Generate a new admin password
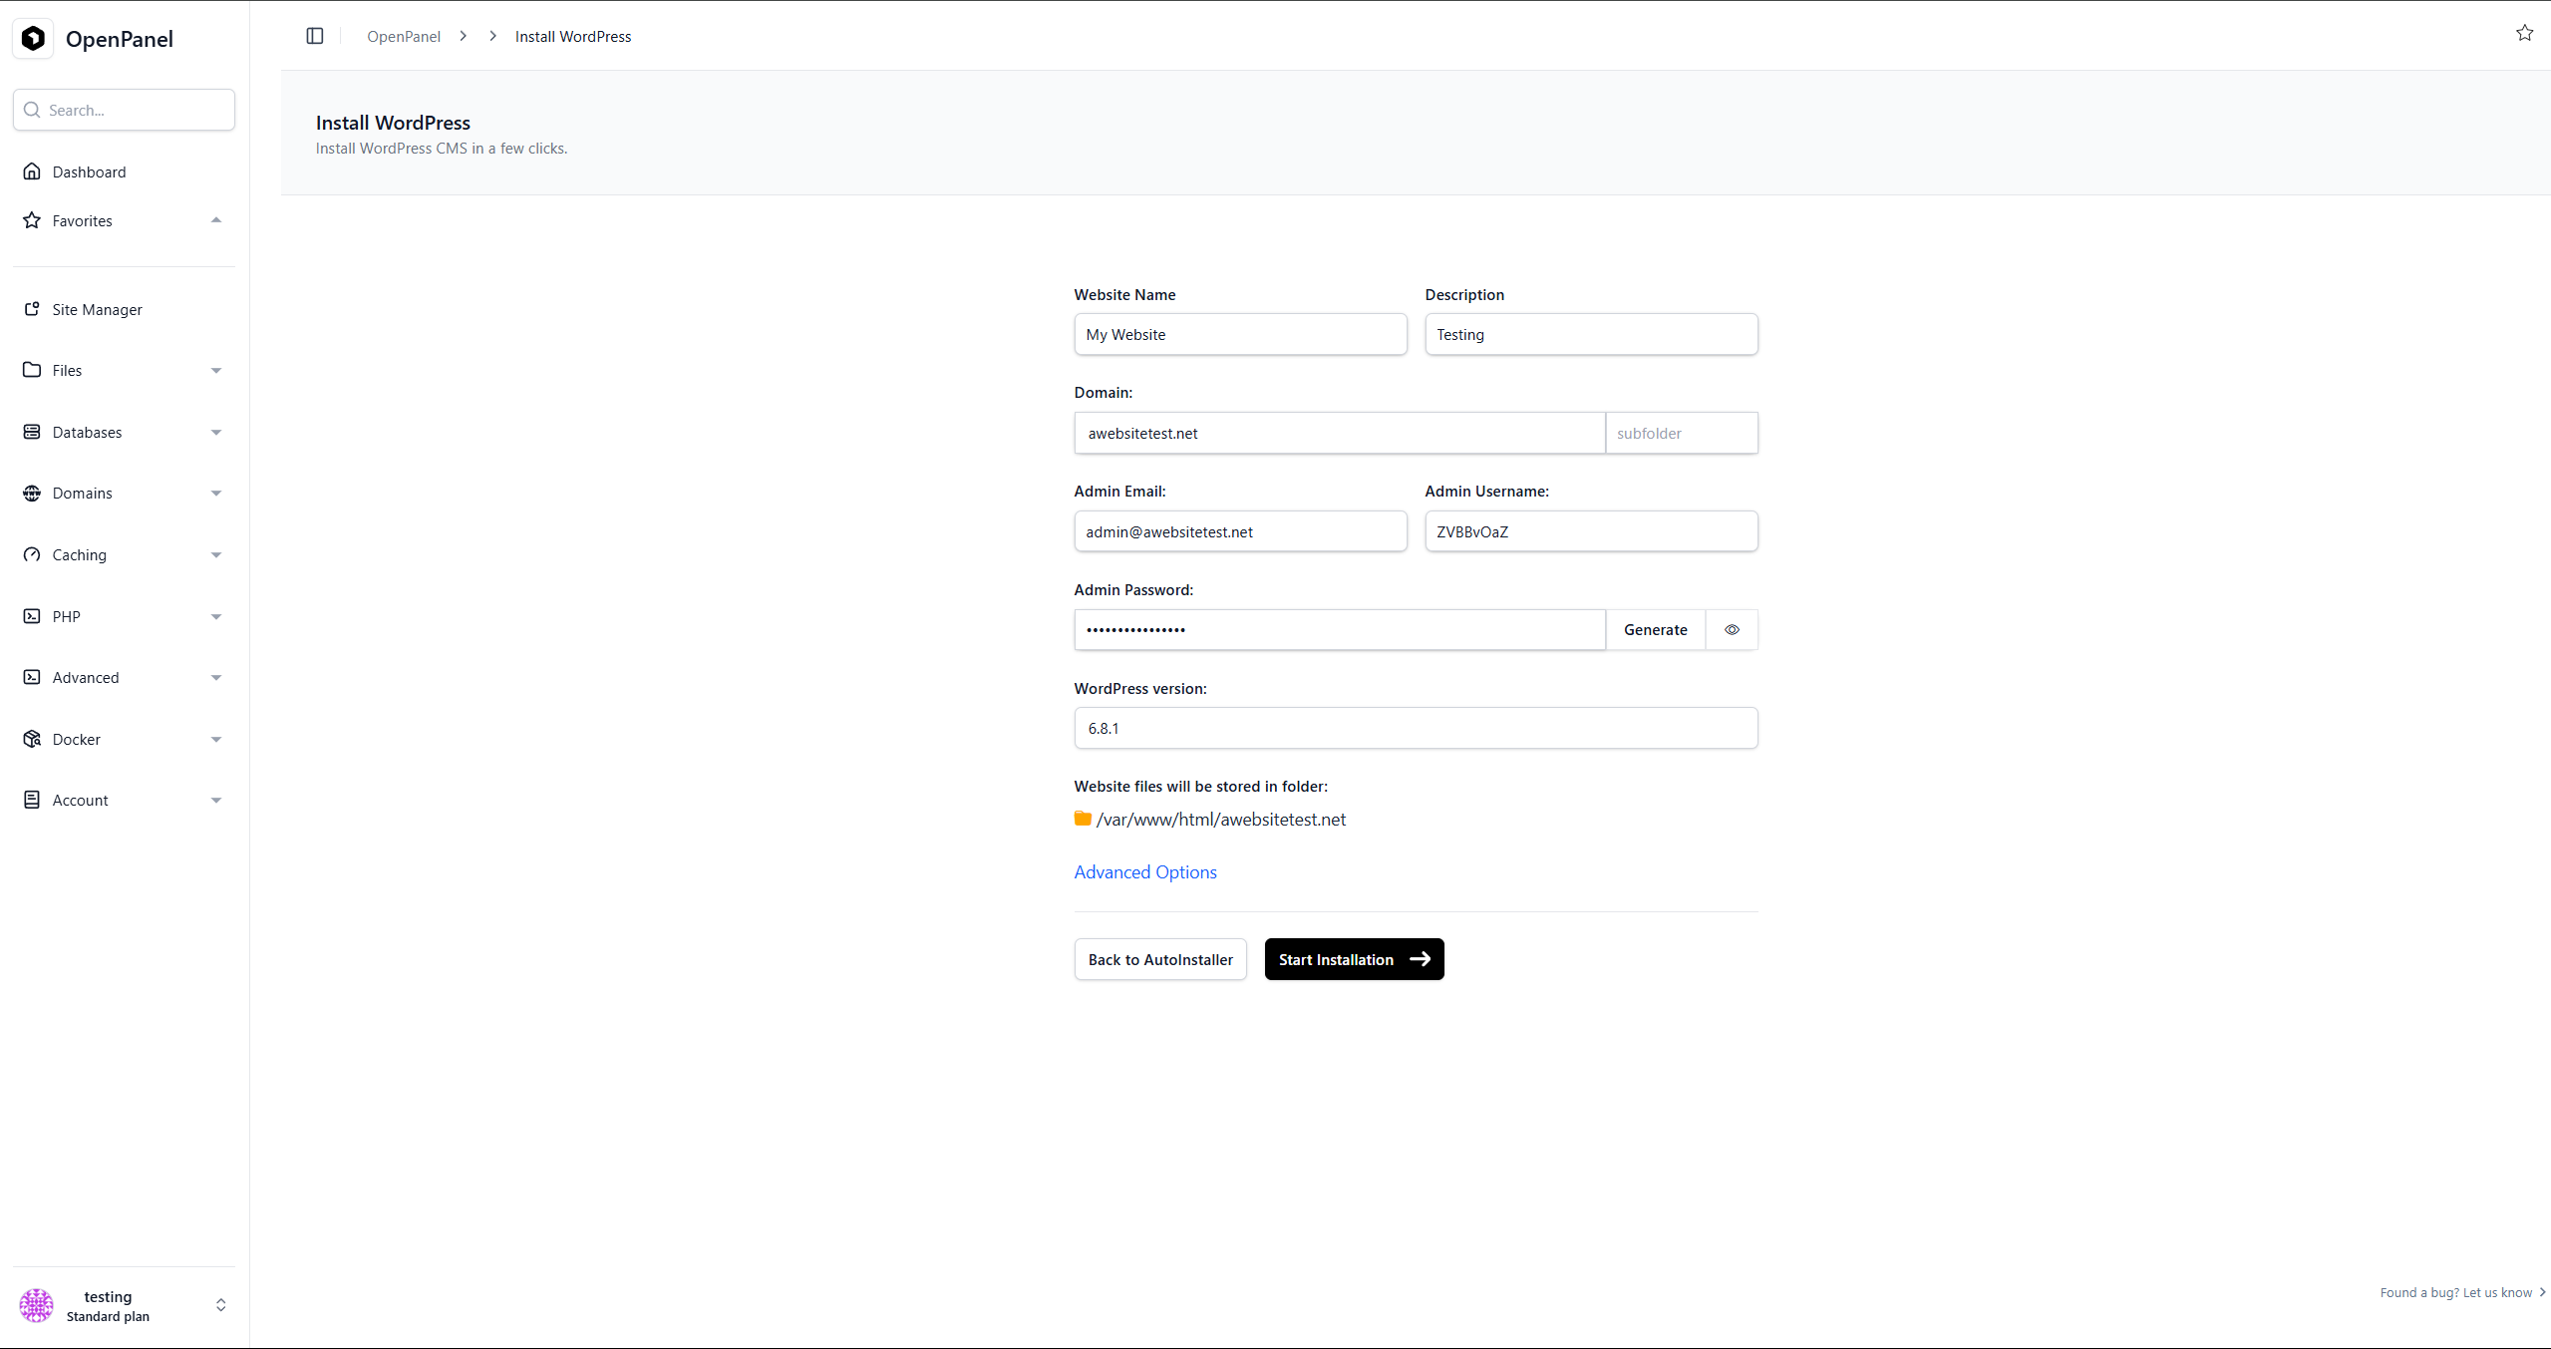The height and width of the screenshot is (1349, 2551). pos(1655,629)
